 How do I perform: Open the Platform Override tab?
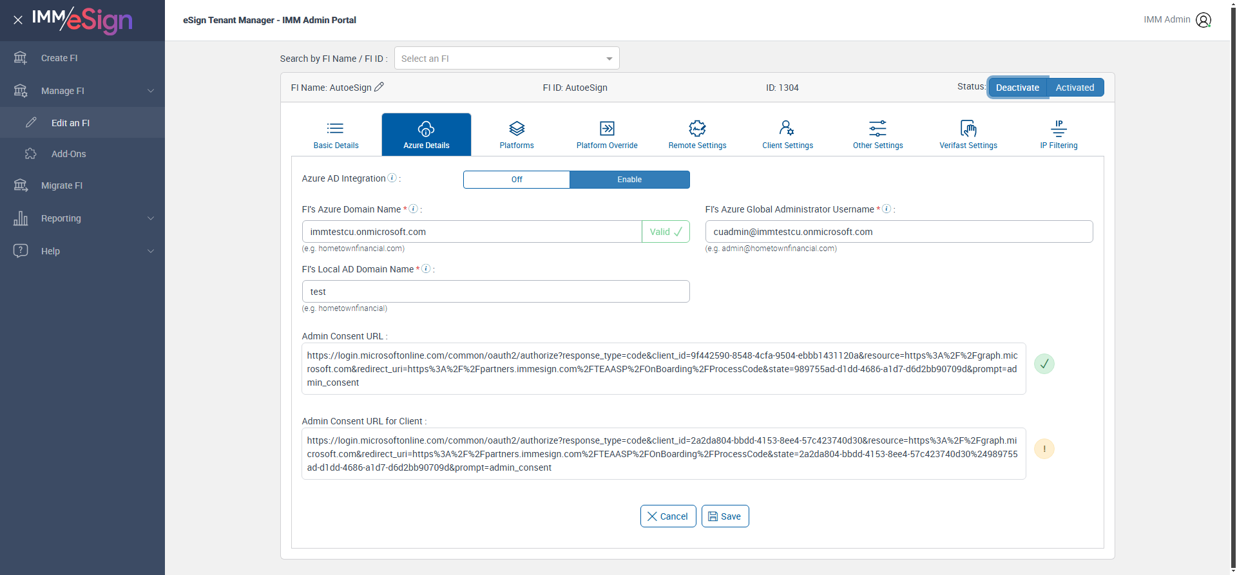pos(607,135)
